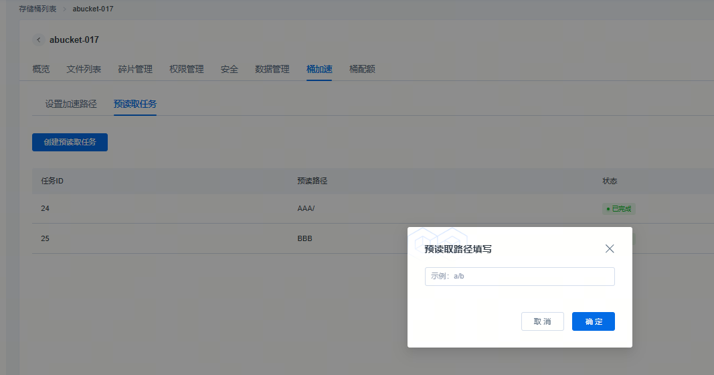Go to the 碎片管理 tab
Image resolution: width=714 pixels, height=375 pixels.
(135, 69)
